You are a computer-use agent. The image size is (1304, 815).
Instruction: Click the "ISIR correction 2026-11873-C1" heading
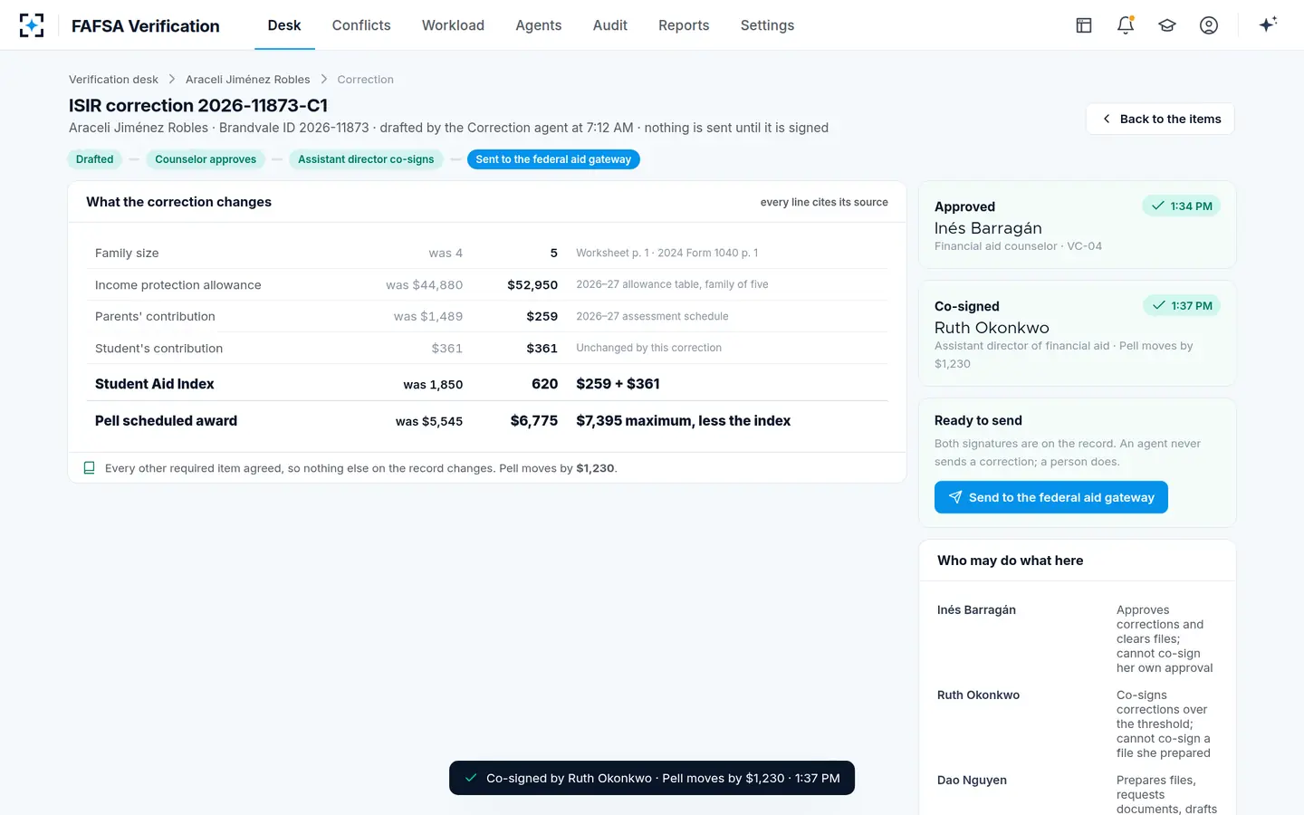[x=198, y=106]
